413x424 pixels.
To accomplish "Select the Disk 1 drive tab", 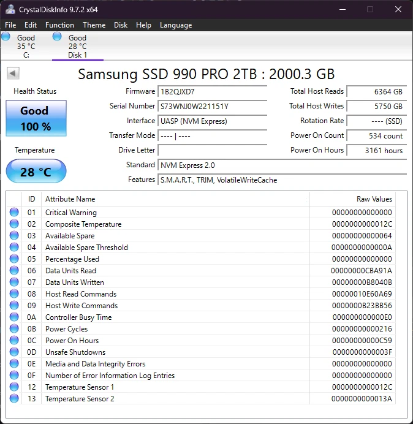I will tap(78, 46).
